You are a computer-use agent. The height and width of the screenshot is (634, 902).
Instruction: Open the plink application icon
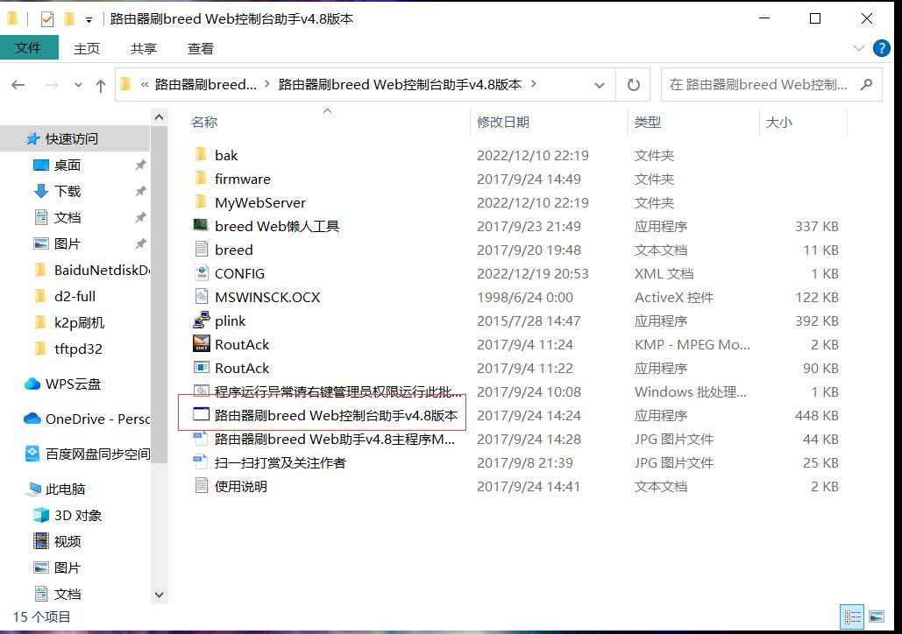(x=201, y=321)
